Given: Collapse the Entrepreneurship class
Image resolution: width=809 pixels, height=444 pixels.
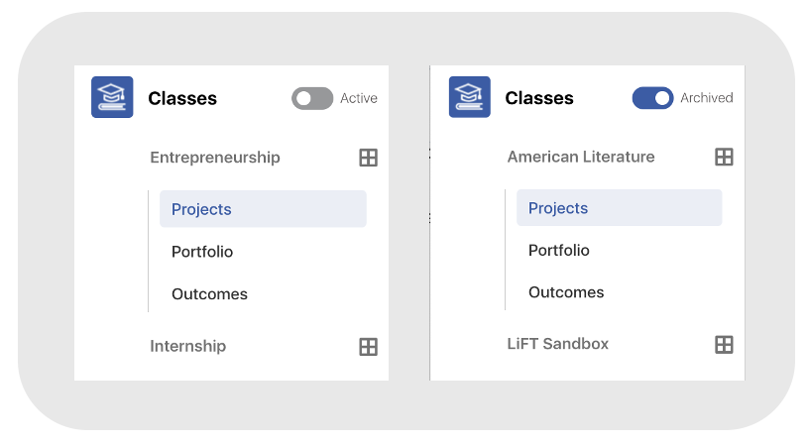Looking at the screenshot, I should click(x=215, y=158).
